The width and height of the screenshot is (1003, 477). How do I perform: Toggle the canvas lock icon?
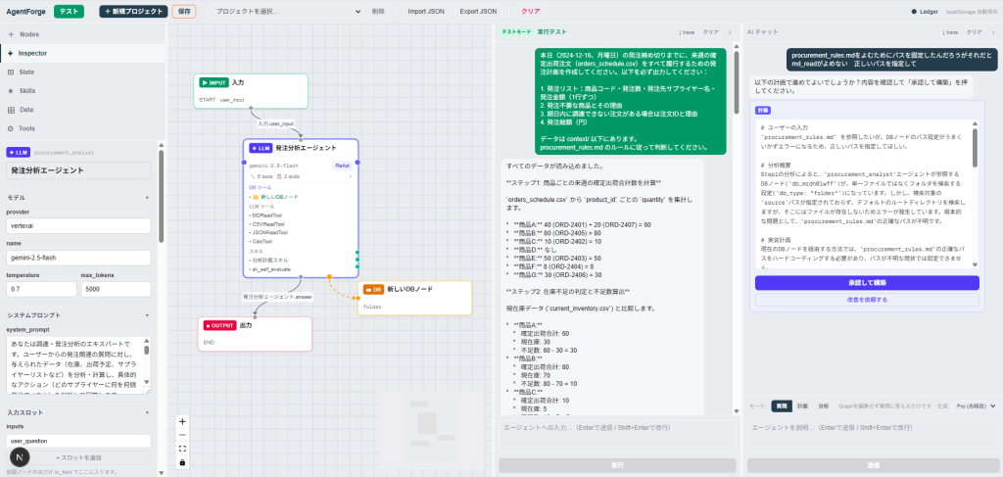pyautogui.click(x=182, y=461)
